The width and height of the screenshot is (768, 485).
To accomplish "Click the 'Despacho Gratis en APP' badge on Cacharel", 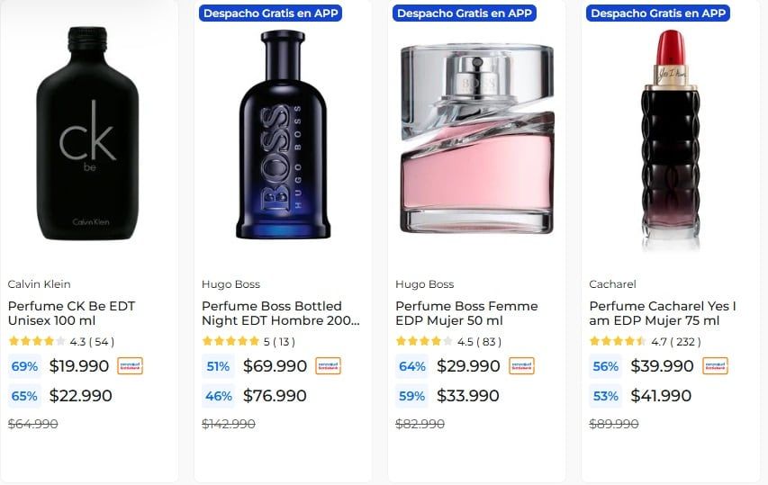I will point(657,13).
